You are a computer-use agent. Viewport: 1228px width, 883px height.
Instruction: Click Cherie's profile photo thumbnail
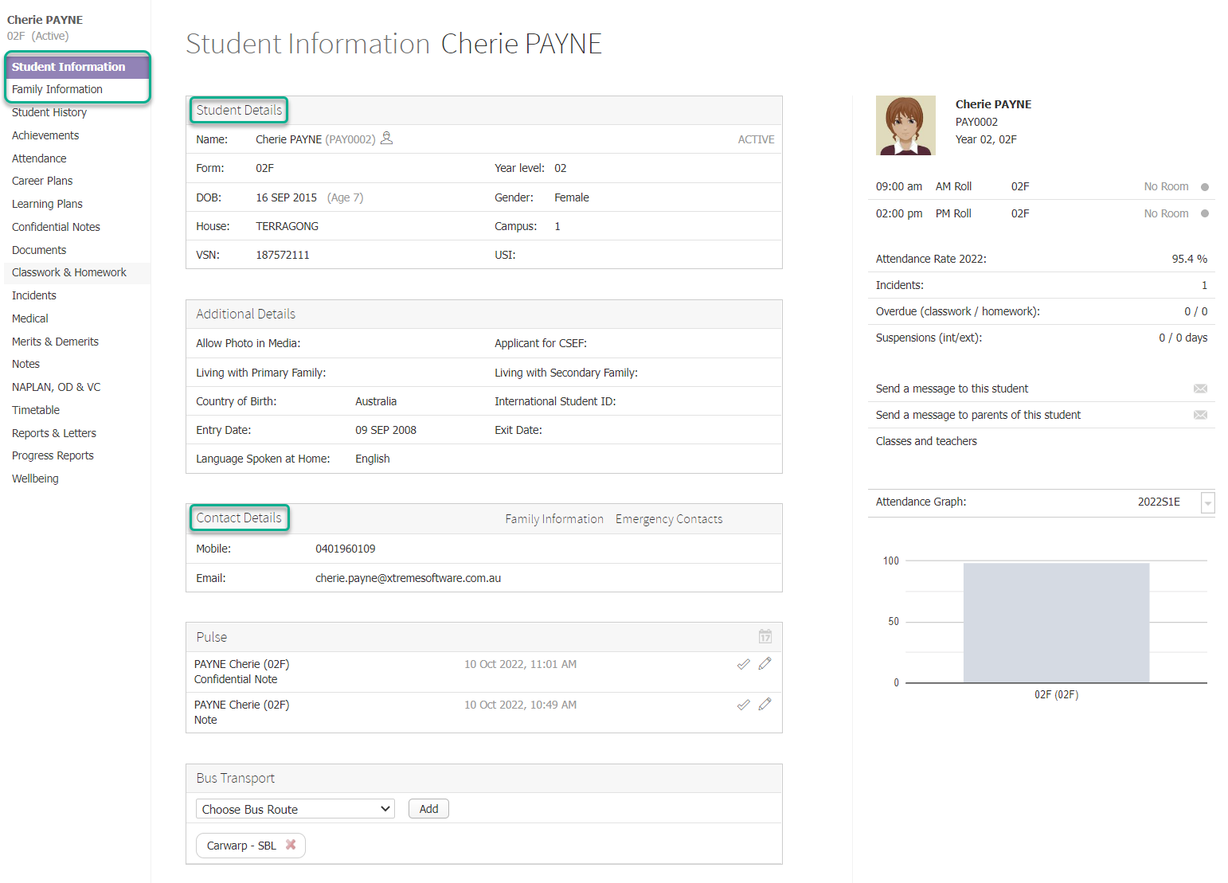coord(905,125)
